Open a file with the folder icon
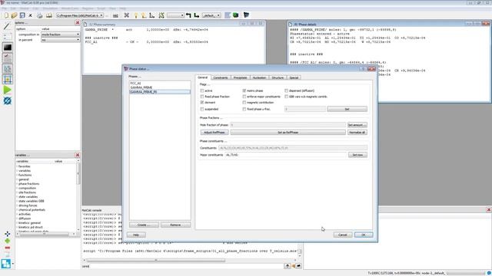The width and height of the screenshot is (492, 276). point(14,15)
